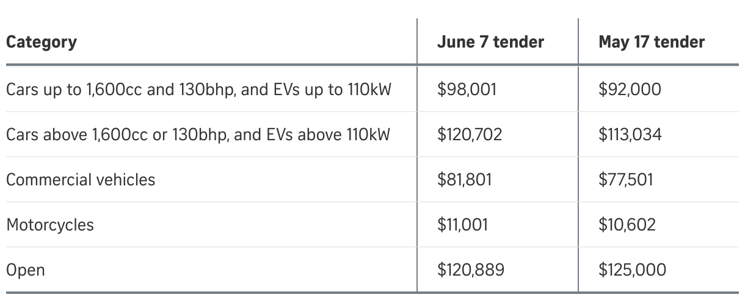The height and width of the screenshot is (300, 745).
Task: Click the $98,001 price cell
Action: pyautogui.click(x=467, y=90)
